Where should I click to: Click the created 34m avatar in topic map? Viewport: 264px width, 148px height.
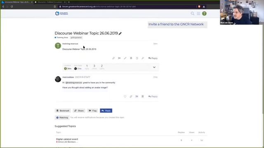[x=66, y=69]
